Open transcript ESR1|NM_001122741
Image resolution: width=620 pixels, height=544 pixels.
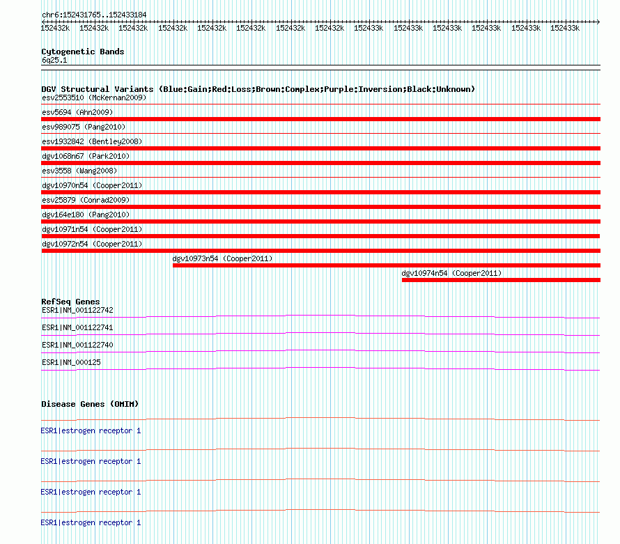[x=77, y=328]
